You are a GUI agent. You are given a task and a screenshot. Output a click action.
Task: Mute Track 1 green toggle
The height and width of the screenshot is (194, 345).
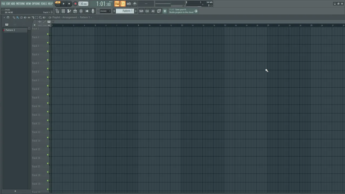pos(48,34)
